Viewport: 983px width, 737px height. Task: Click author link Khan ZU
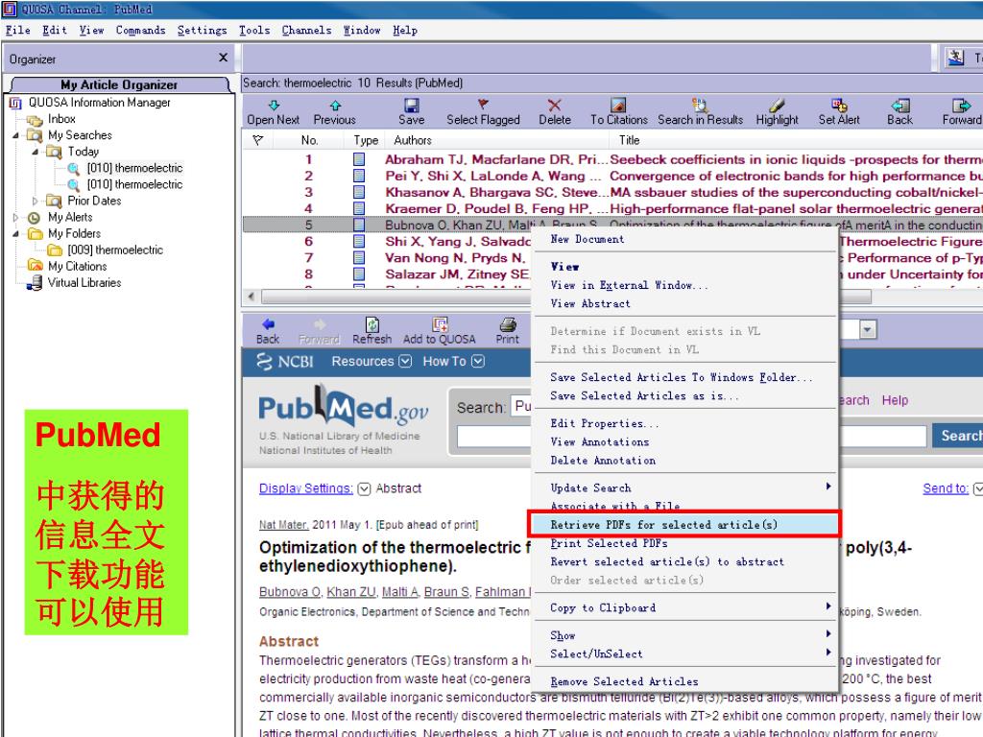pyautogui.click(x=351, y=591)
